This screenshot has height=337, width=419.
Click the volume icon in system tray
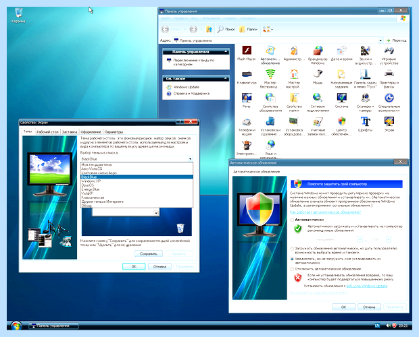(x=389, y=326)
